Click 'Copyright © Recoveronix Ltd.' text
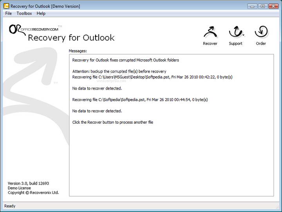The height and width of the screenshot is (212, 282). tap(33, 192)
